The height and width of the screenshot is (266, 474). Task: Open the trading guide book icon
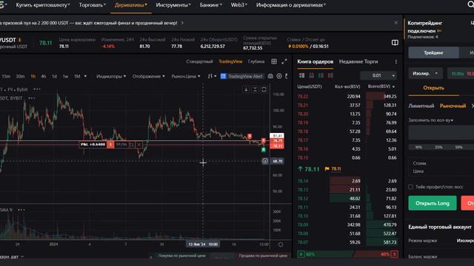[x=395, y=43]
